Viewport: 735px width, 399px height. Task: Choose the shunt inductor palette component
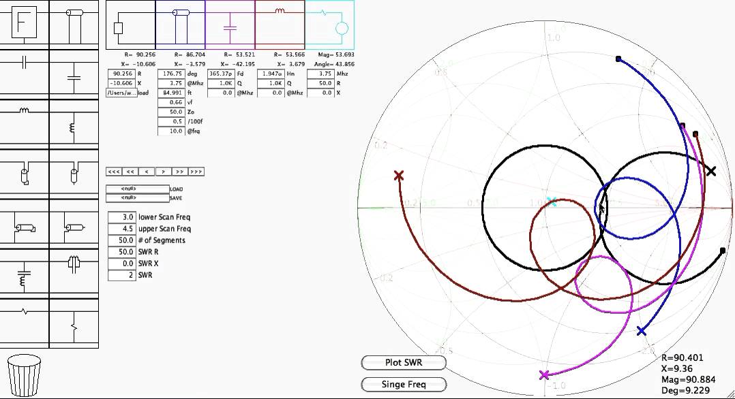pyautogui.click(x=74, y=124)
